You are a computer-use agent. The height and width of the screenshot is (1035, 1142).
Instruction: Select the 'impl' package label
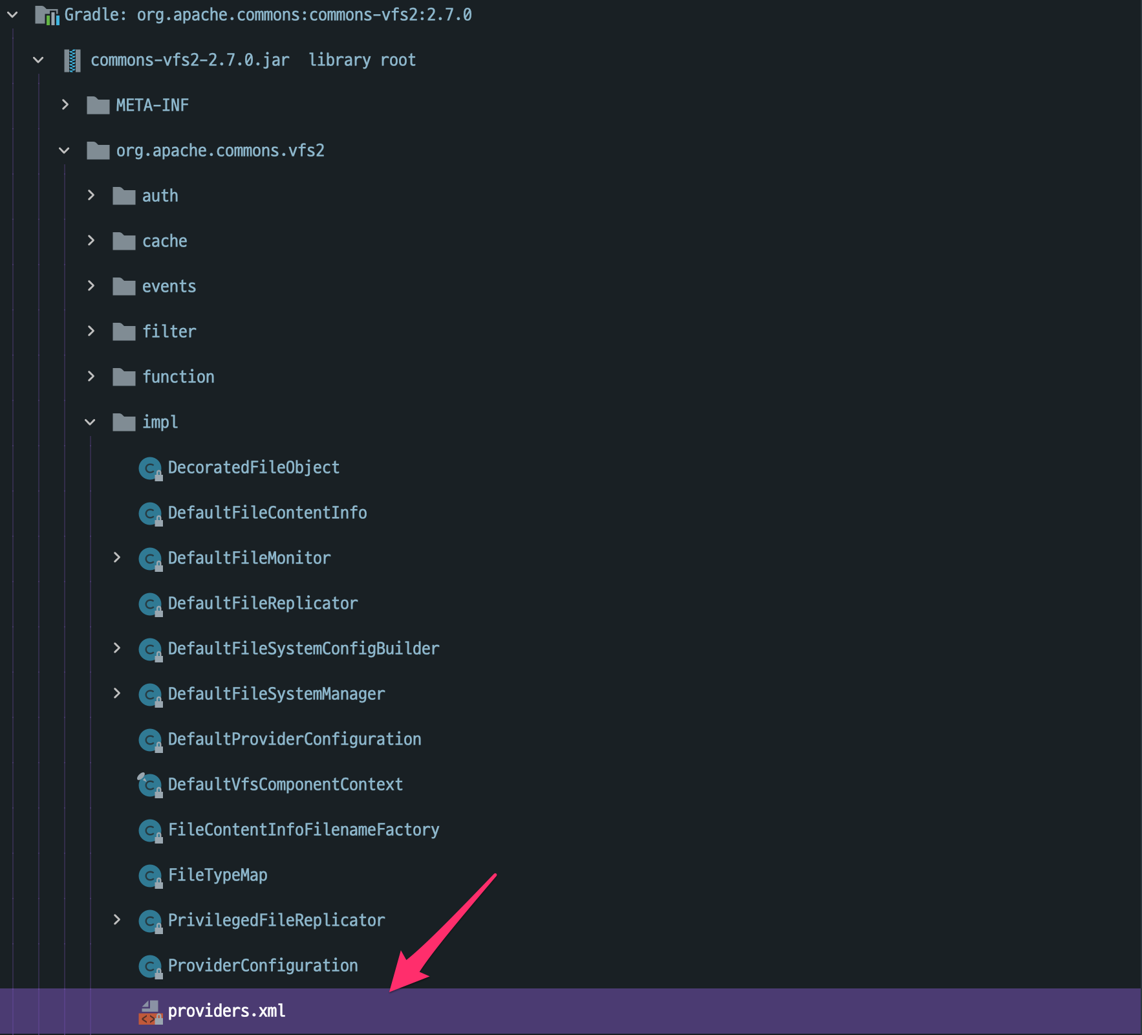coord(160,422)
